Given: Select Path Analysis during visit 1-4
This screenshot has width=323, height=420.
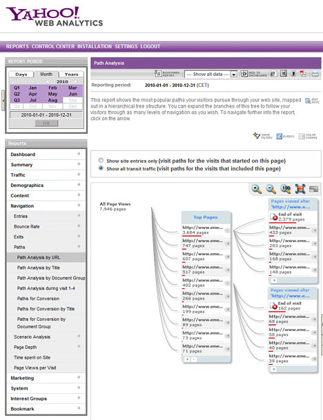Looking at the screenshot, I should click(46, 288).
